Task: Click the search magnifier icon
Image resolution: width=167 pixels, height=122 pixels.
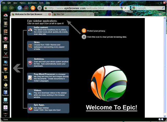Action: (x=163, y=8)
